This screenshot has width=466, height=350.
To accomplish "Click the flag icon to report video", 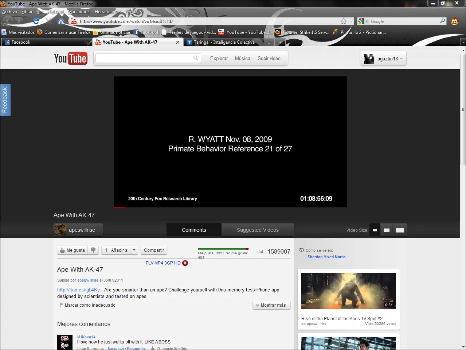I will click(x=61, y=305).
